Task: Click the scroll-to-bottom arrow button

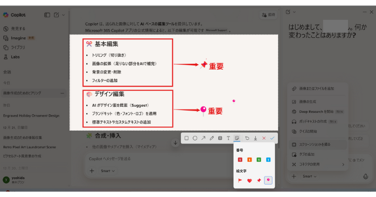Action: [175, 142]
